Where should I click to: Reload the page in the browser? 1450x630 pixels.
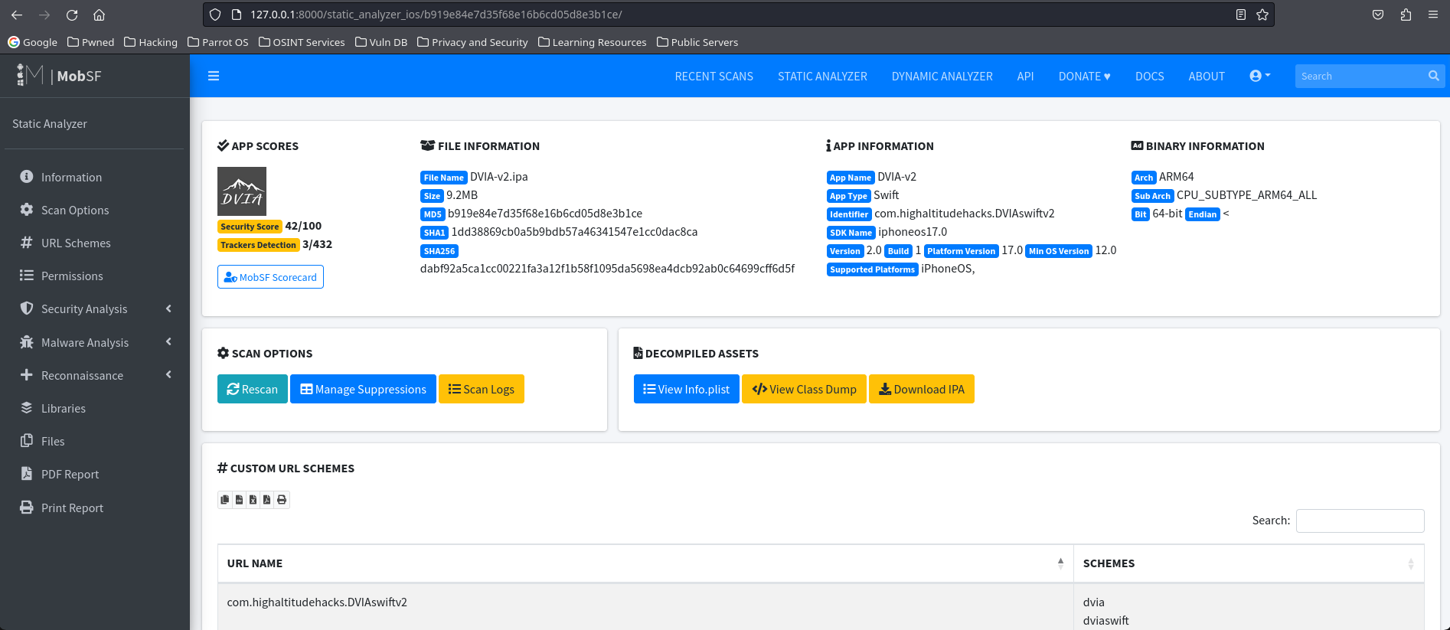72,15
